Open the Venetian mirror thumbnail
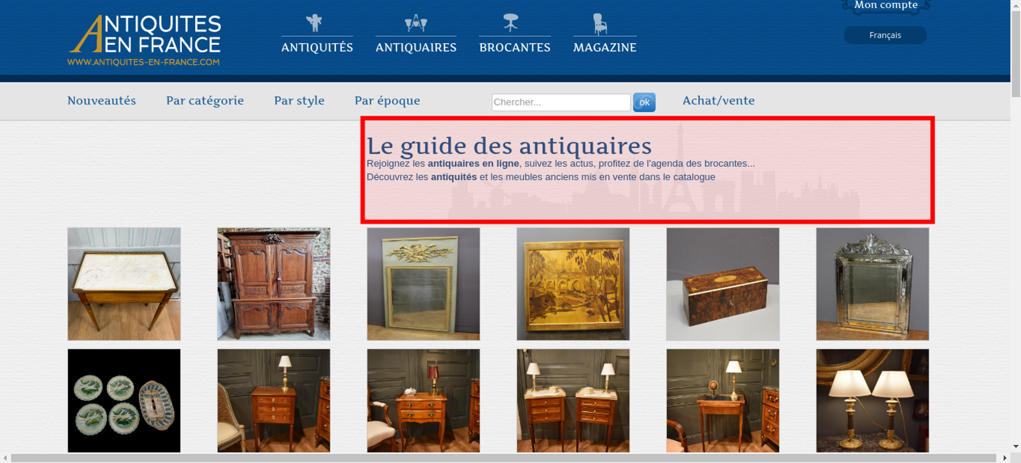 (x=872, y=284)
